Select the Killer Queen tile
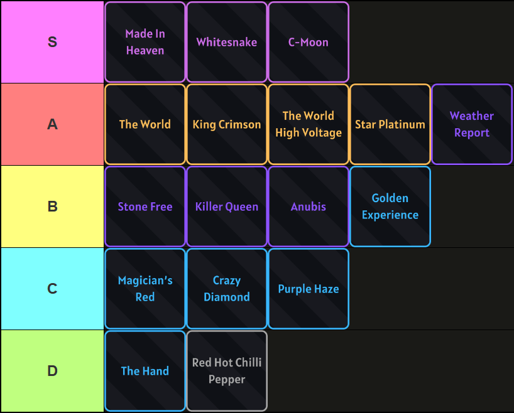 point(227,206)
